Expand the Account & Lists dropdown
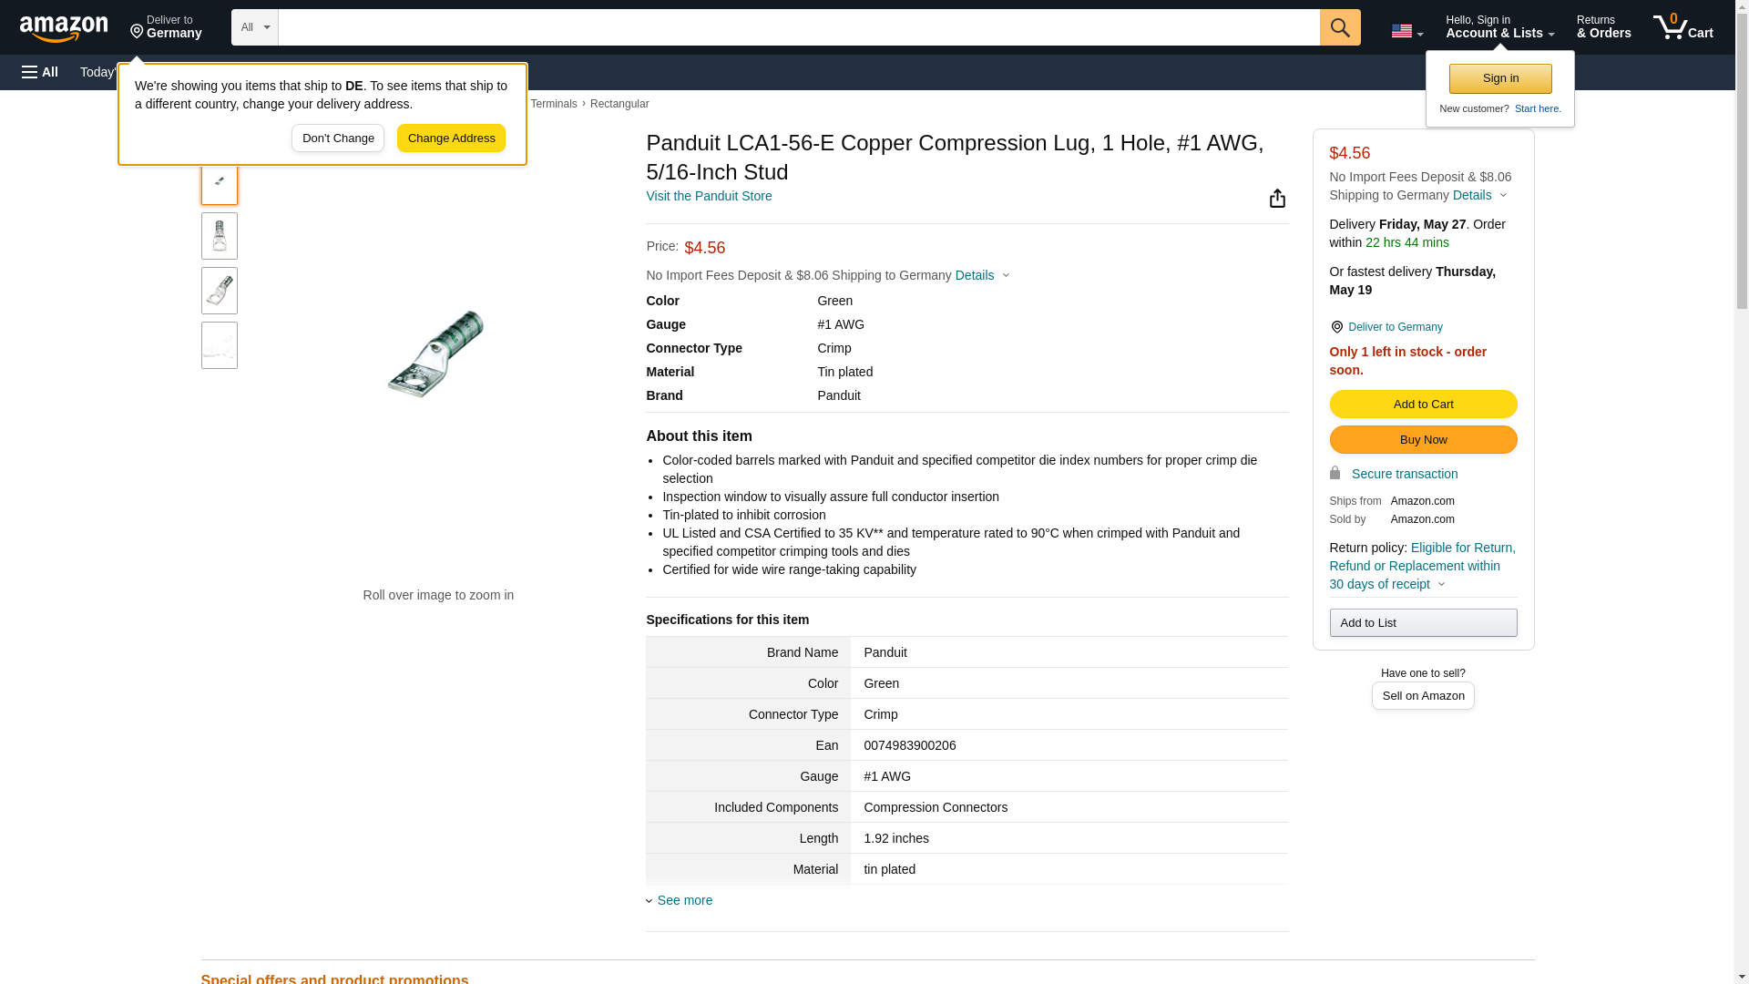The width and height of the screenshot is (1749, 984). click(1499, 27)
